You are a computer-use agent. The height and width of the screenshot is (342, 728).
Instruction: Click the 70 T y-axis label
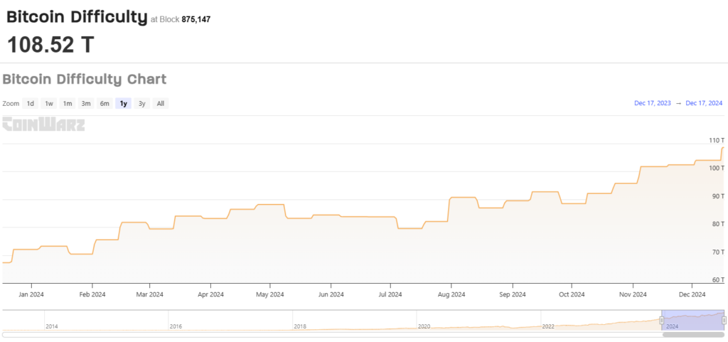click(719, 252)
